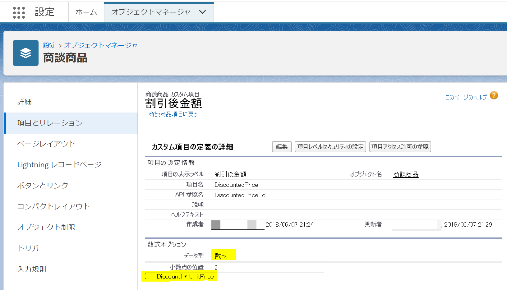Viewport: 507px width, 290px height.
Task: Open 項目とリレーション in the sidebar
Action: (50, 122)
